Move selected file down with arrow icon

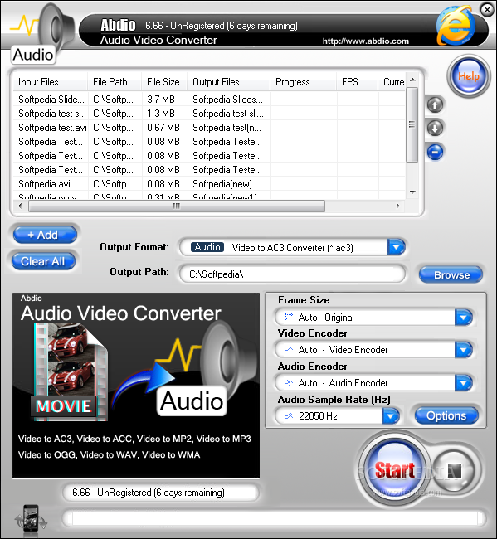tap(435, 129)
